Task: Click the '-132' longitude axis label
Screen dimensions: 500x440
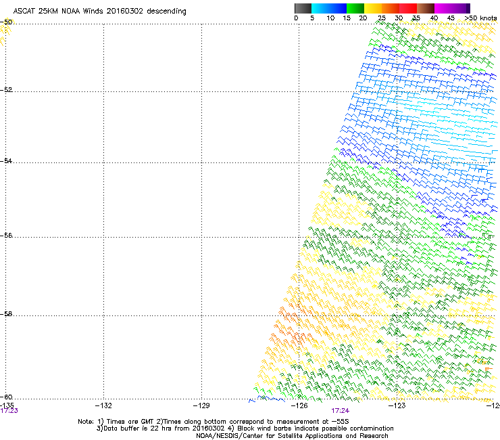Action: click(x=103, y=405)
